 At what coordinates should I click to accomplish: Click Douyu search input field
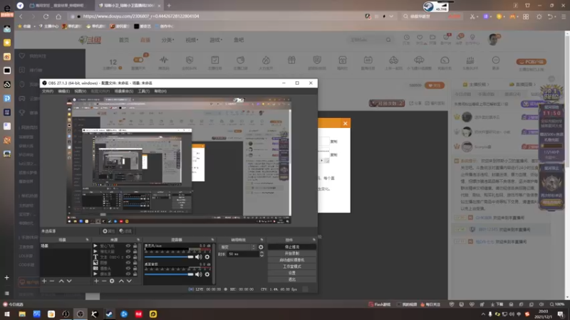pos(366,40)
